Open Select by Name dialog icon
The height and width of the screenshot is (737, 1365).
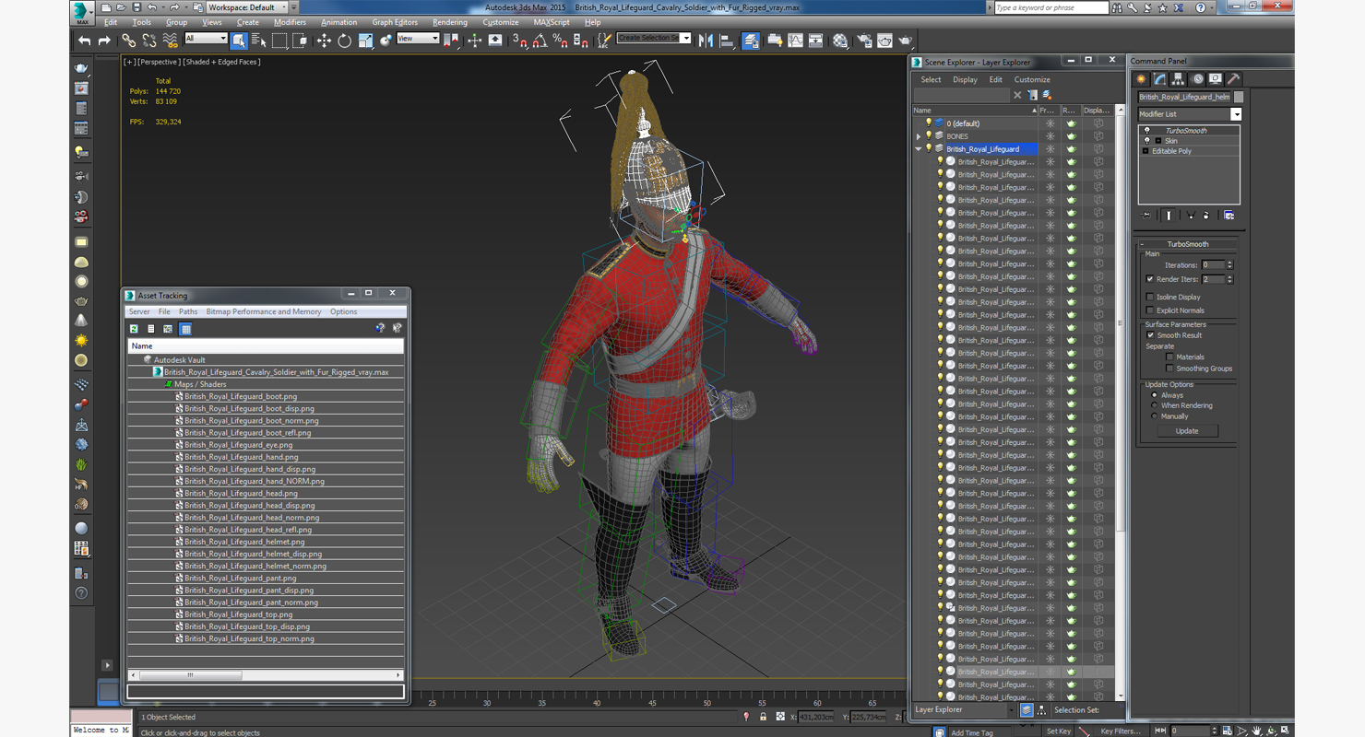[x=259, y=41]
